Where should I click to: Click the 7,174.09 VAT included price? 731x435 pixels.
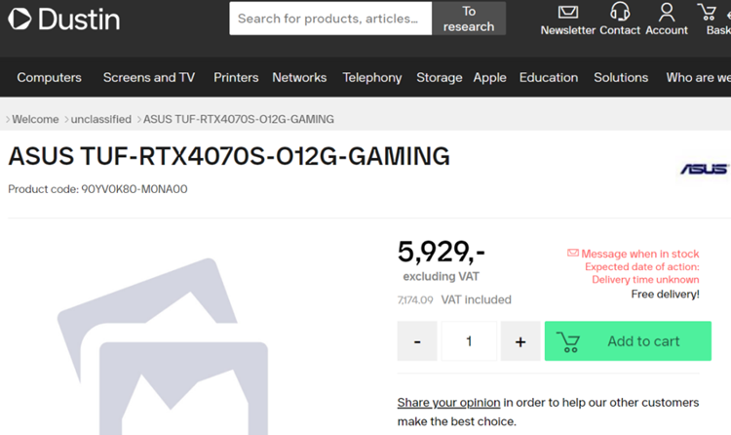[454, 299]
